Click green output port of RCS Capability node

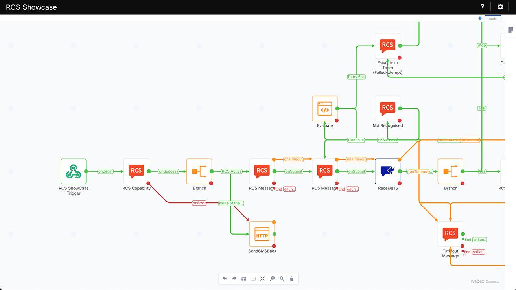tap(149, 171)
